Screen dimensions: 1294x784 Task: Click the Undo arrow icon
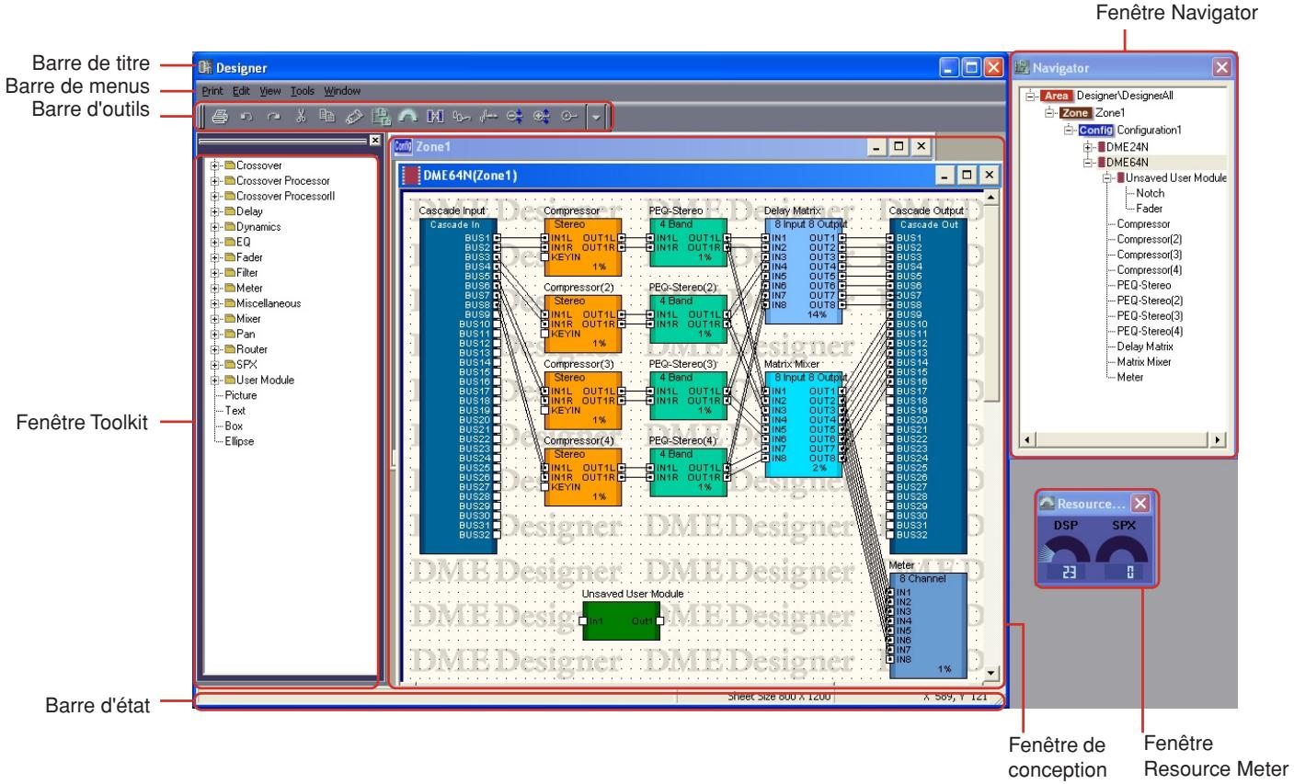pos(246,117)
